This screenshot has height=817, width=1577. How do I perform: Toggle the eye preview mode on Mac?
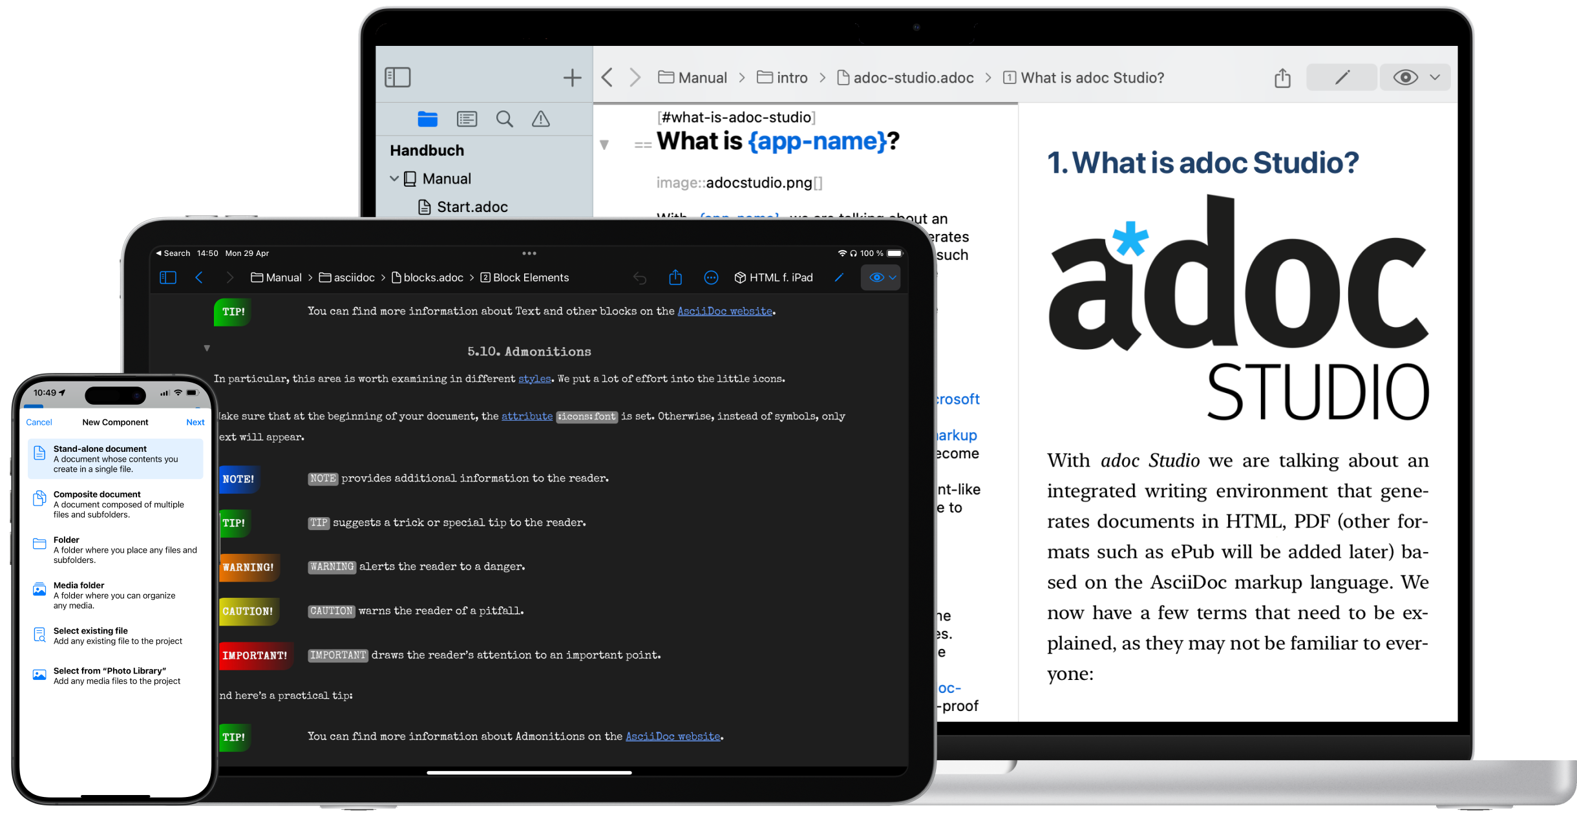point(1405,78)
